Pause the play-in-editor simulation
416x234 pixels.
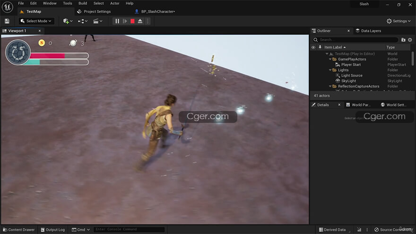tap(117, 21)
